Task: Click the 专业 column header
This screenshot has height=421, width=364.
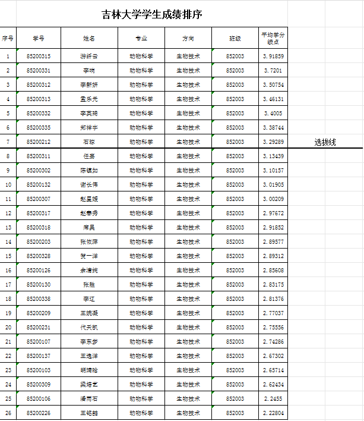Action: pyautogui.click(x=141, y=38)
